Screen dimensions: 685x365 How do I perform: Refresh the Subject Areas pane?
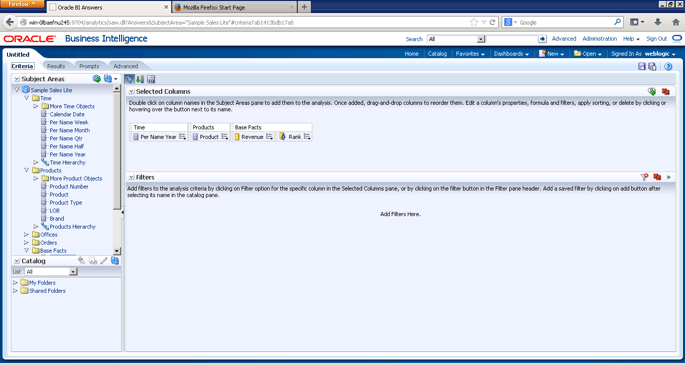click(106, 78)
